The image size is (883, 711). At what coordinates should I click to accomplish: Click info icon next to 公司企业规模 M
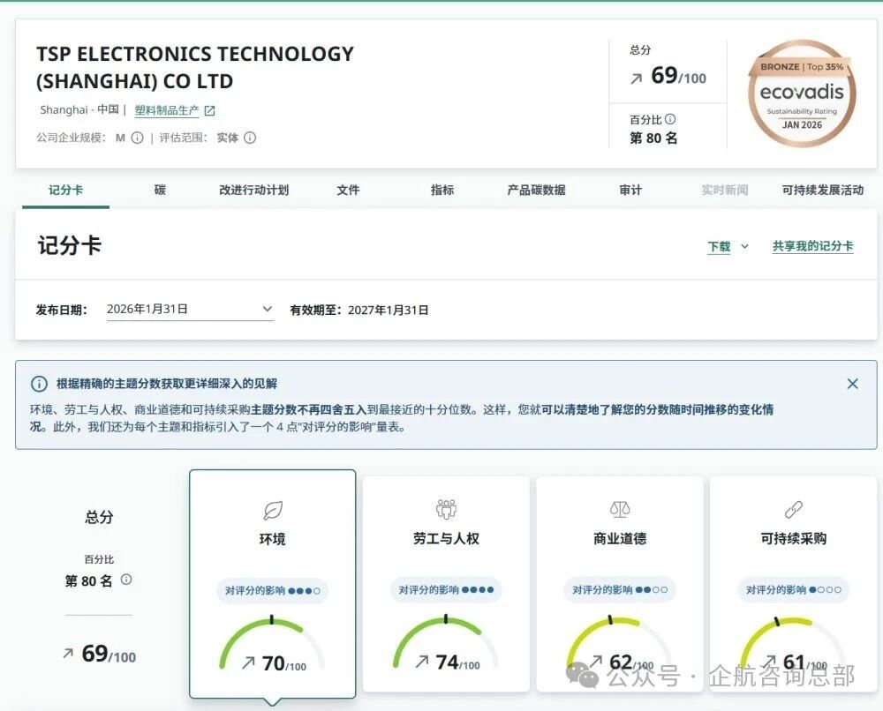tap(137, 138)
